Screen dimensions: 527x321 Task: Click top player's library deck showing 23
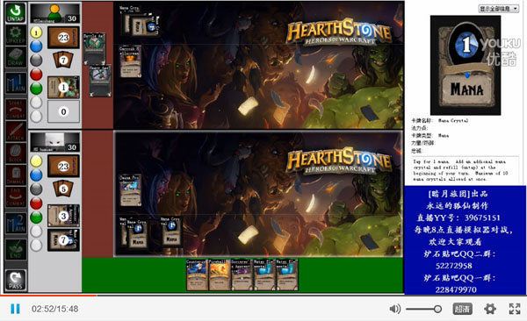tap(63, 38)
